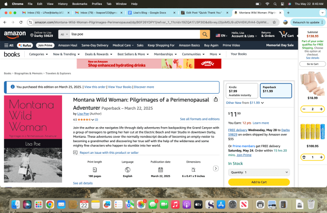
Task: Decrease quantity of first cart item
Action: pyautogui.click(x=304, y=109)
